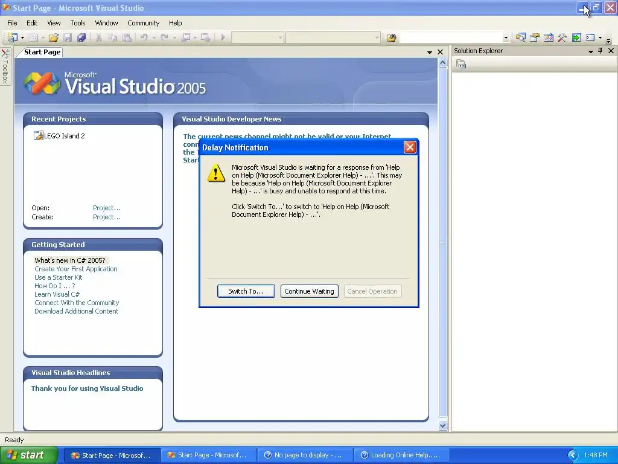Click the Copy icon in toolbar
The width and height of the screenshot is (618, 464).
[x=112, y=37]
